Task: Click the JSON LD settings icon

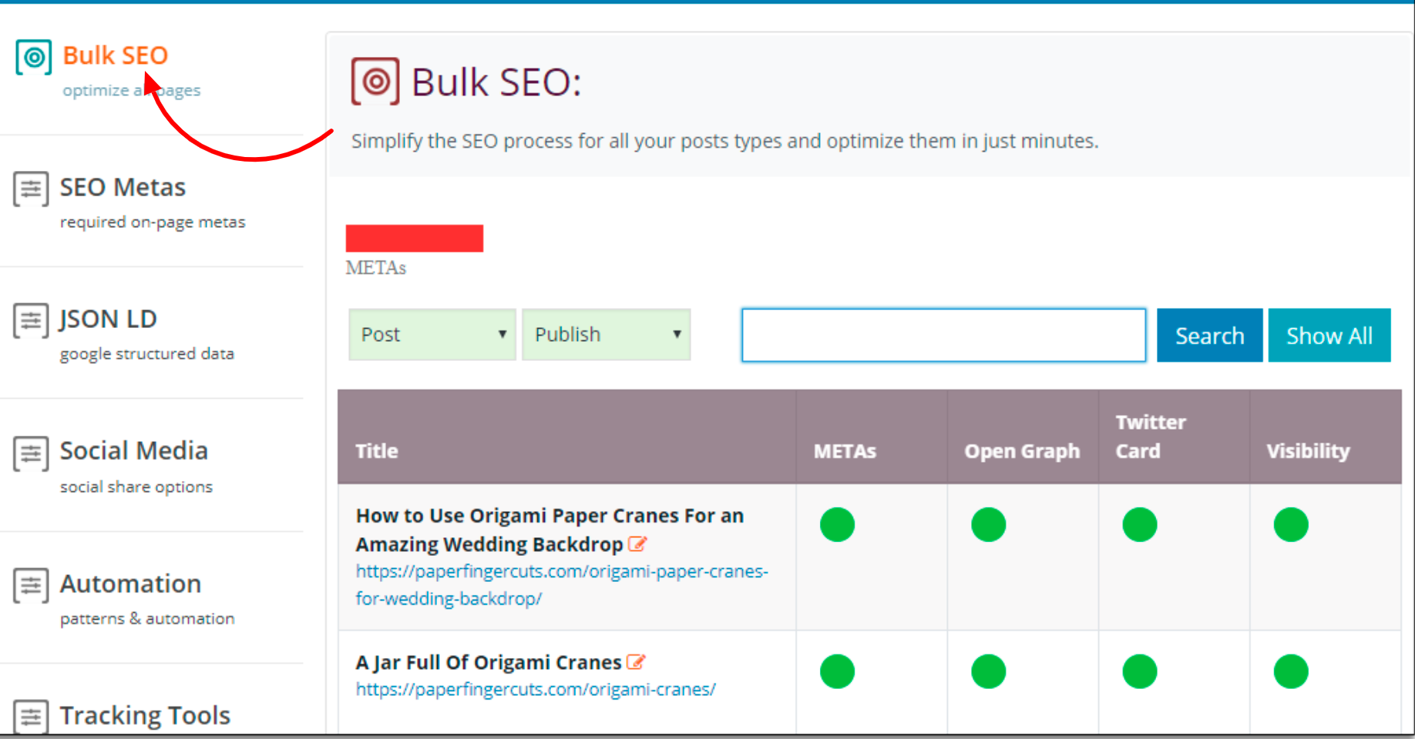Action: click(x=31, y=321)
